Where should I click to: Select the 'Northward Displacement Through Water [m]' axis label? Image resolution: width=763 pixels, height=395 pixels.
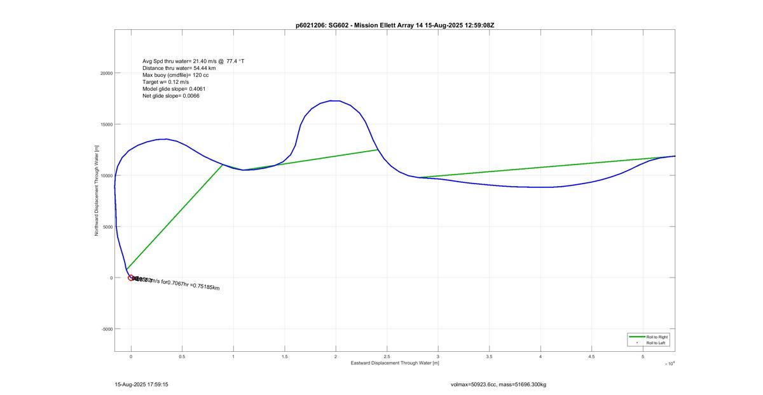pos(97,190)
